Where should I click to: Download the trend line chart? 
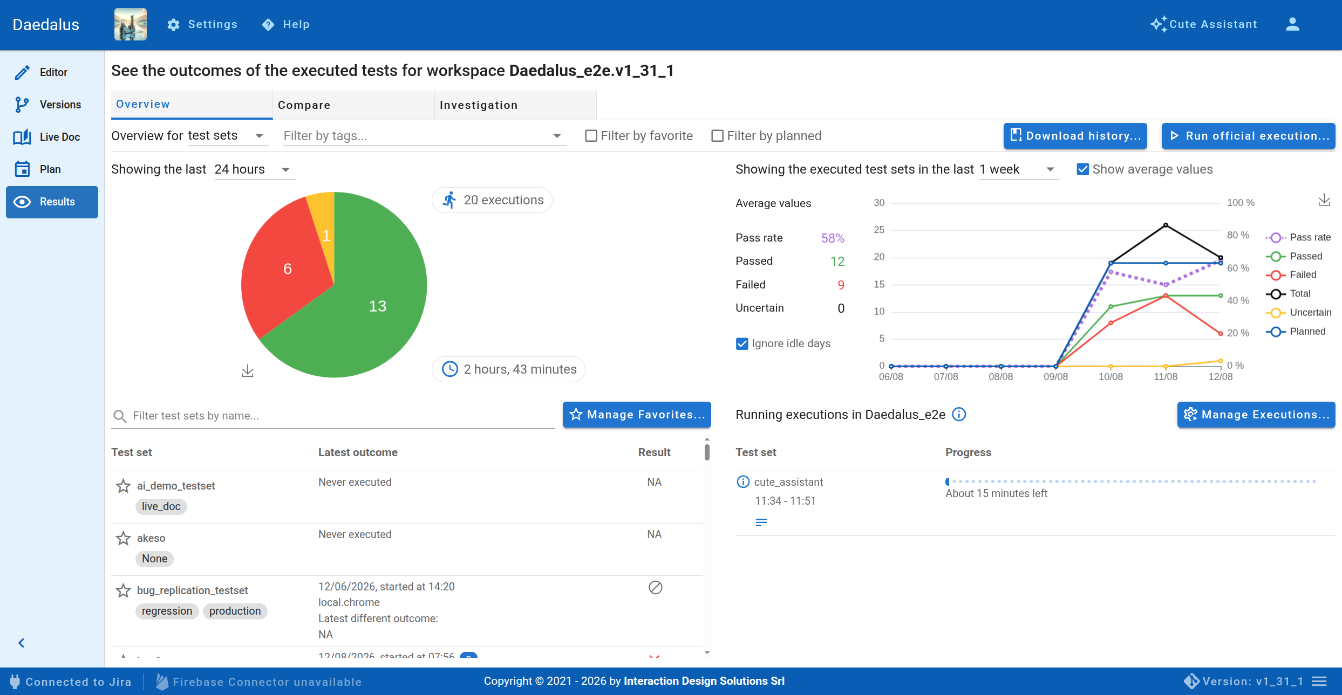coord(1324,200)
